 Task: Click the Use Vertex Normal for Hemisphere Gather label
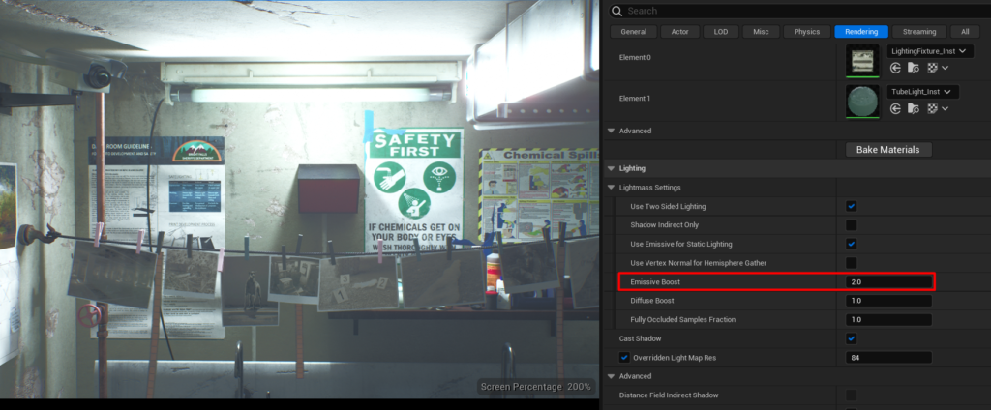click(699, 263)
